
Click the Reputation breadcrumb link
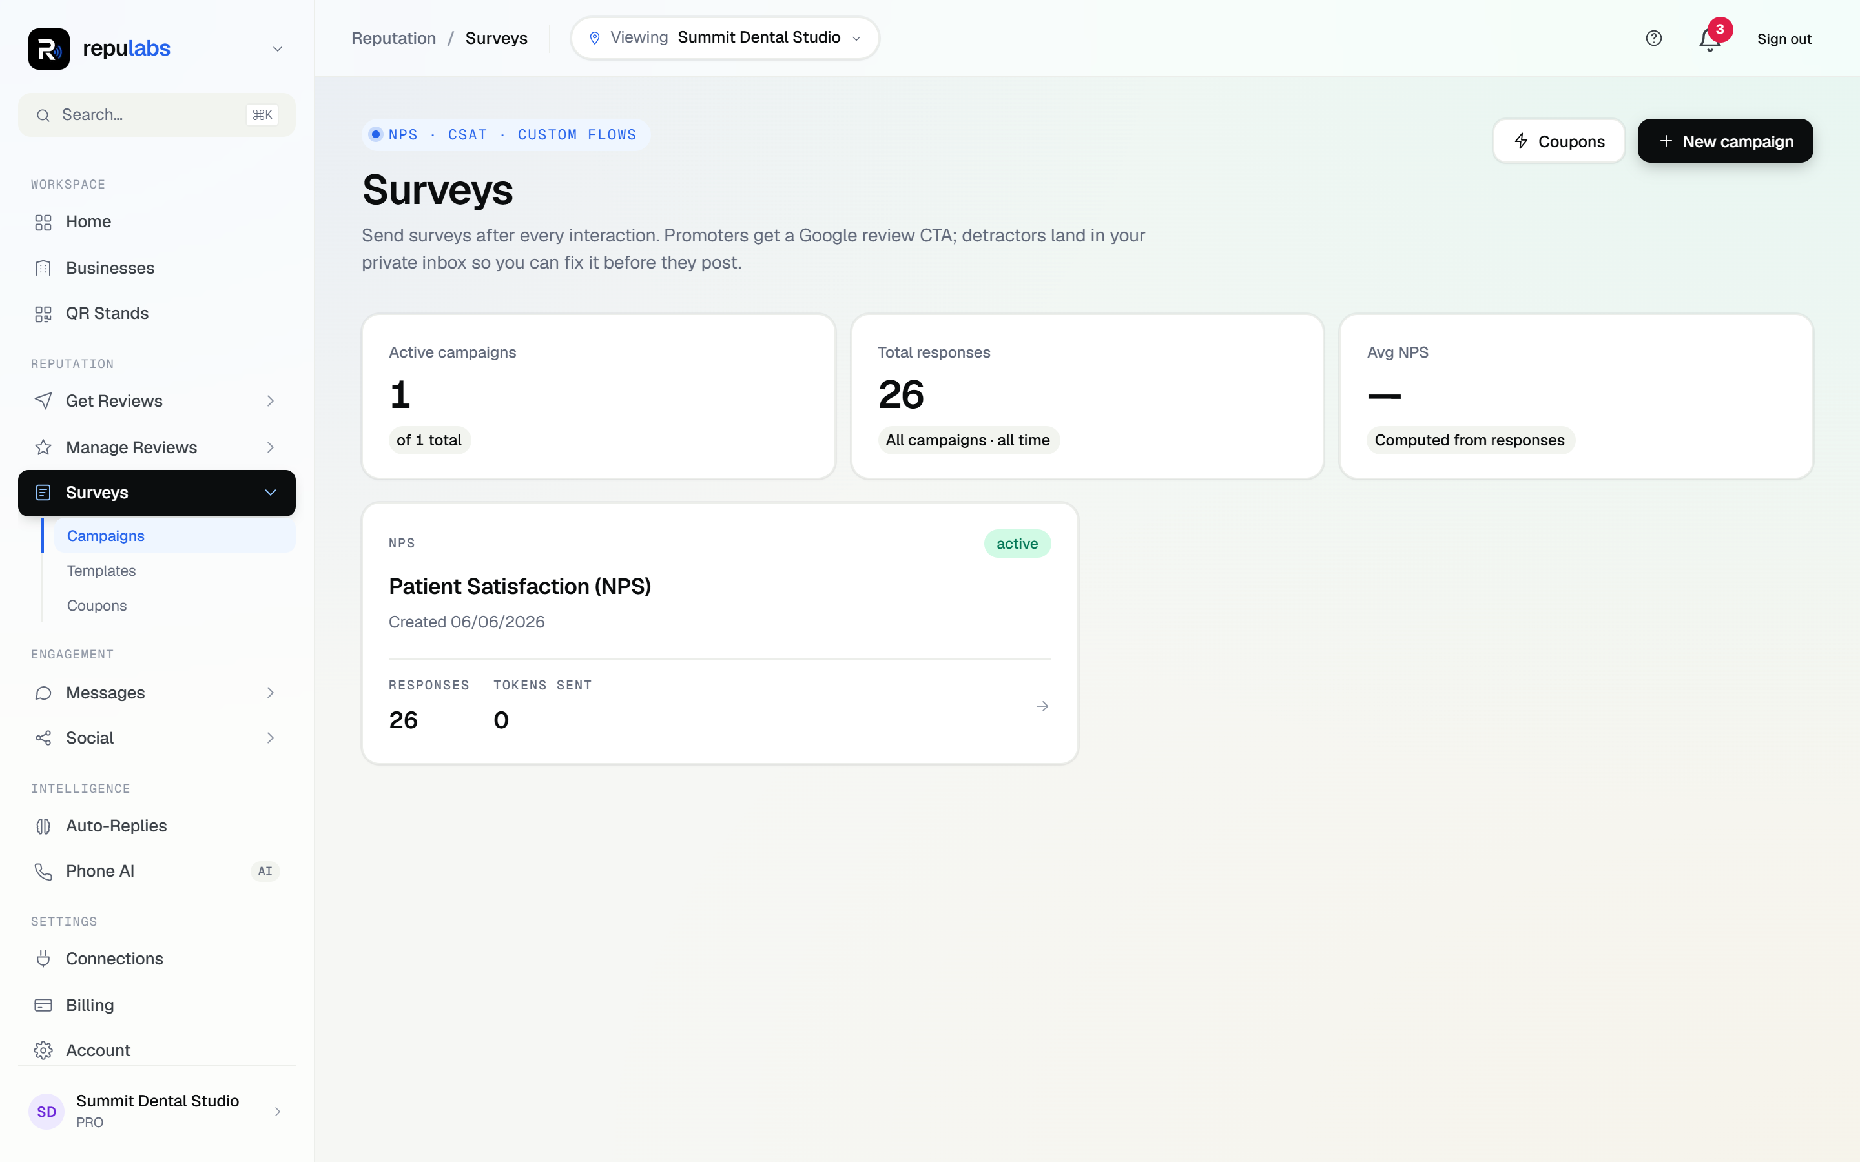click(x=393, y=39)
